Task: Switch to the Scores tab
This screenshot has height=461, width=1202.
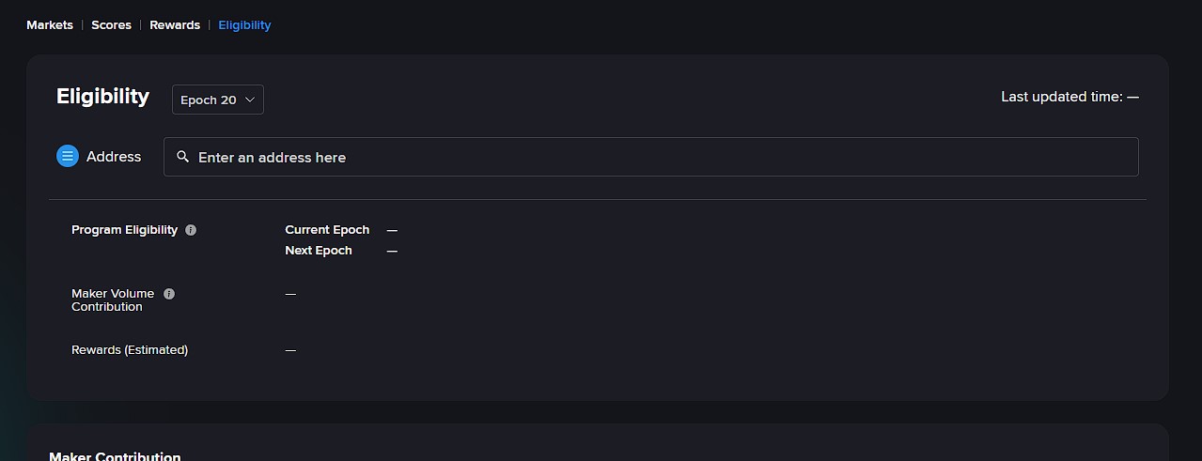Action: (111, 25)
